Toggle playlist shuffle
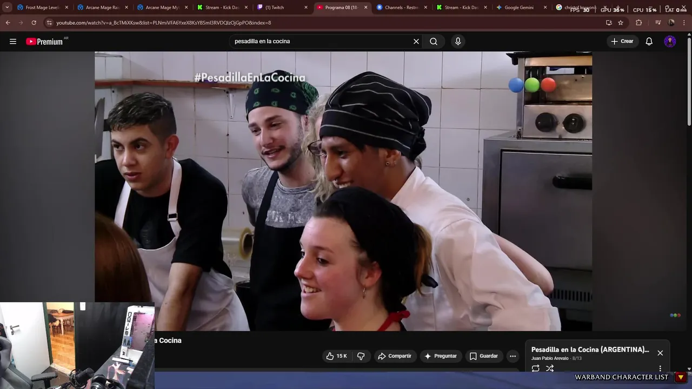This screenshot has height=389, width=692. 550,368
